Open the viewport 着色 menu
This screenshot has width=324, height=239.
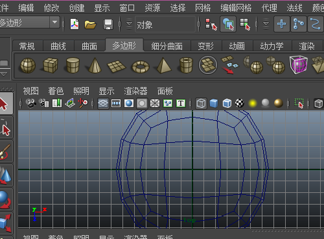56,91
